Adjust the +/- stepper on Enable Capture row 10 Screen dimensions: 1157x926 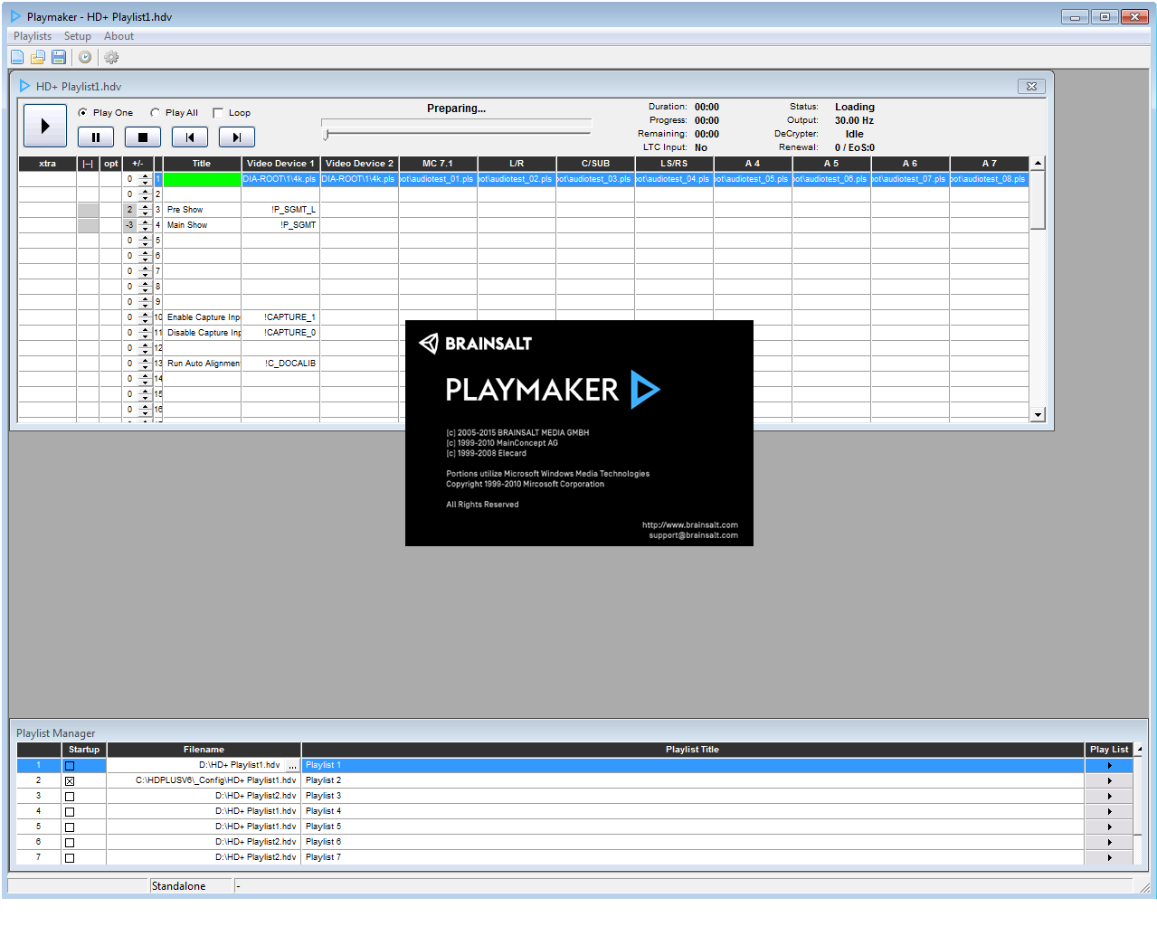pyautogui.click(x=145, y=317)
